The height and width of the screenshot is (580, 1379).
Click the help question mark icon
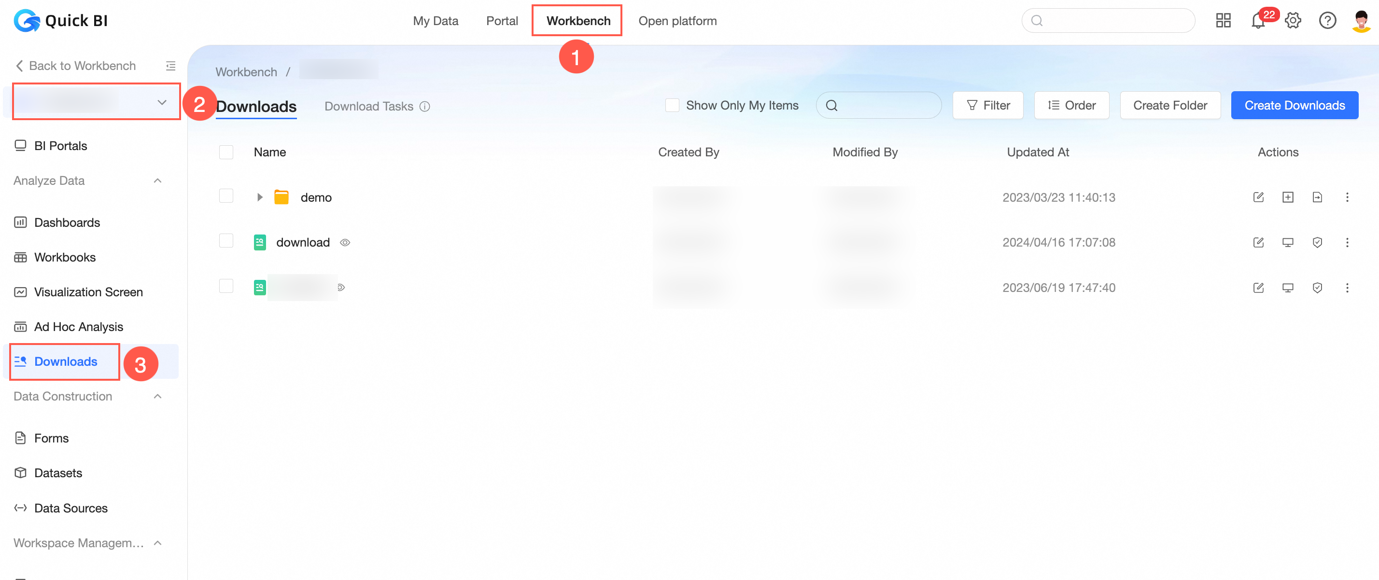coord(1327,21)
